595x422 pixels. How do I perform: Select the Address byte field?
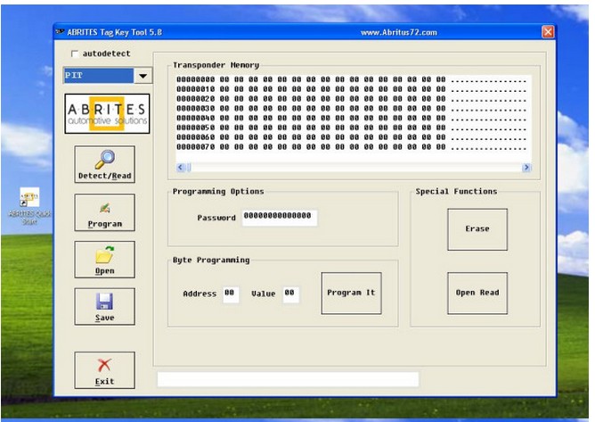pos(230,294)
